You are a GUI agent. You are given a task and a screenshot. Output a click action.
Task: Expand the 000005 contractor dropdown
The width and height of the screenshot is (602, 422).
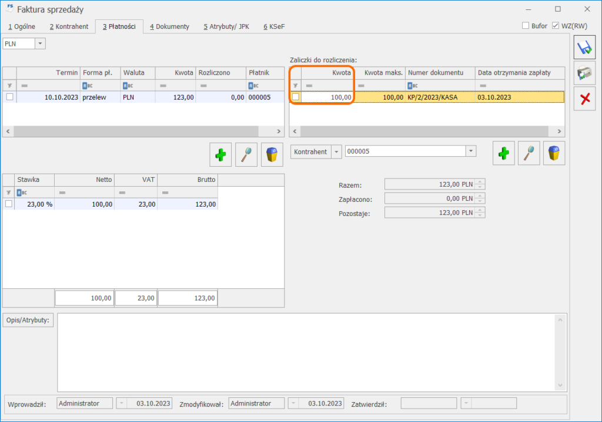(471, 151)
